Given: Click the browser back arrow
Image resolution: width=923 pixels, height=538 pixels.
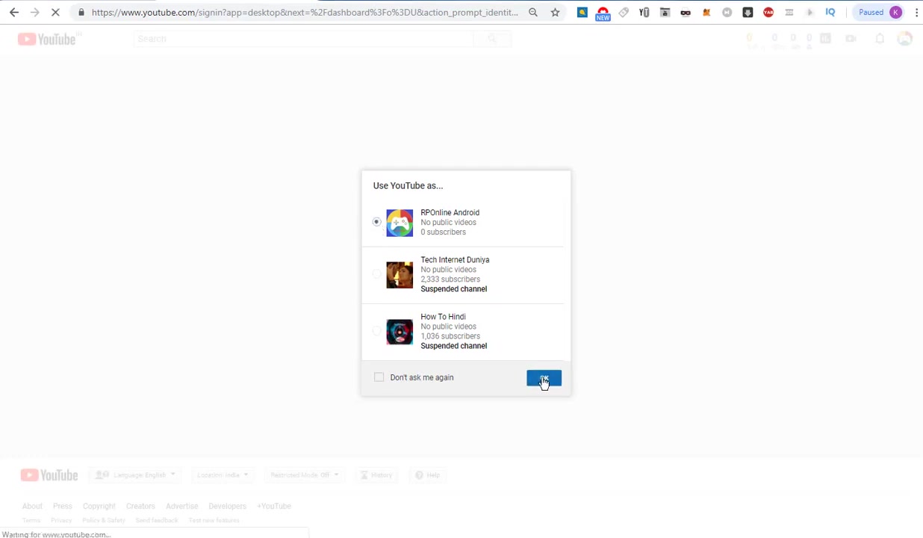Looking at the screenshot, I should 14,12.
